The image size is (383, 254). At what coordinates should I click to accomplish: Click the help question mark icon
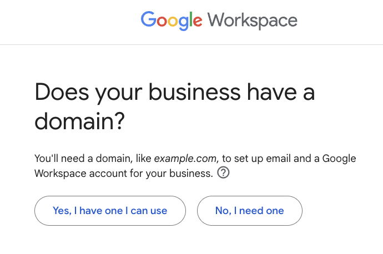point(224,173)
